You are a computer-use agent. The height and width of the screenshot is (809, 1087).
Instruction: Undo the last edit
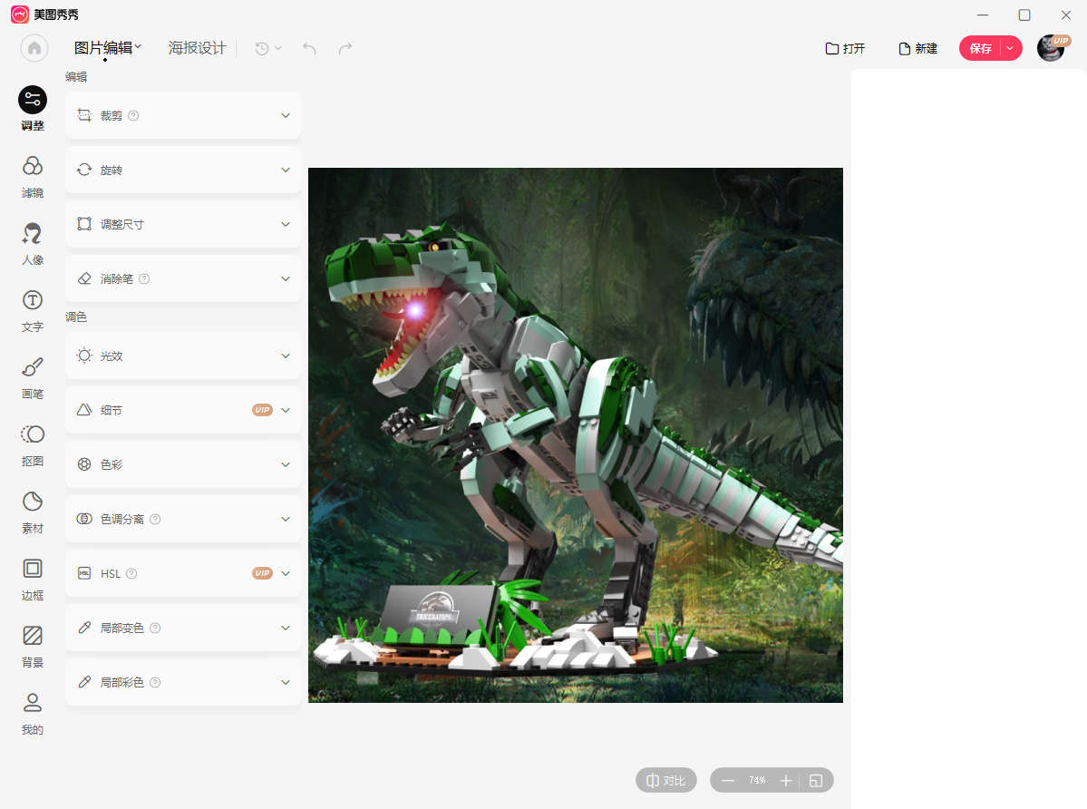point(309,48)
